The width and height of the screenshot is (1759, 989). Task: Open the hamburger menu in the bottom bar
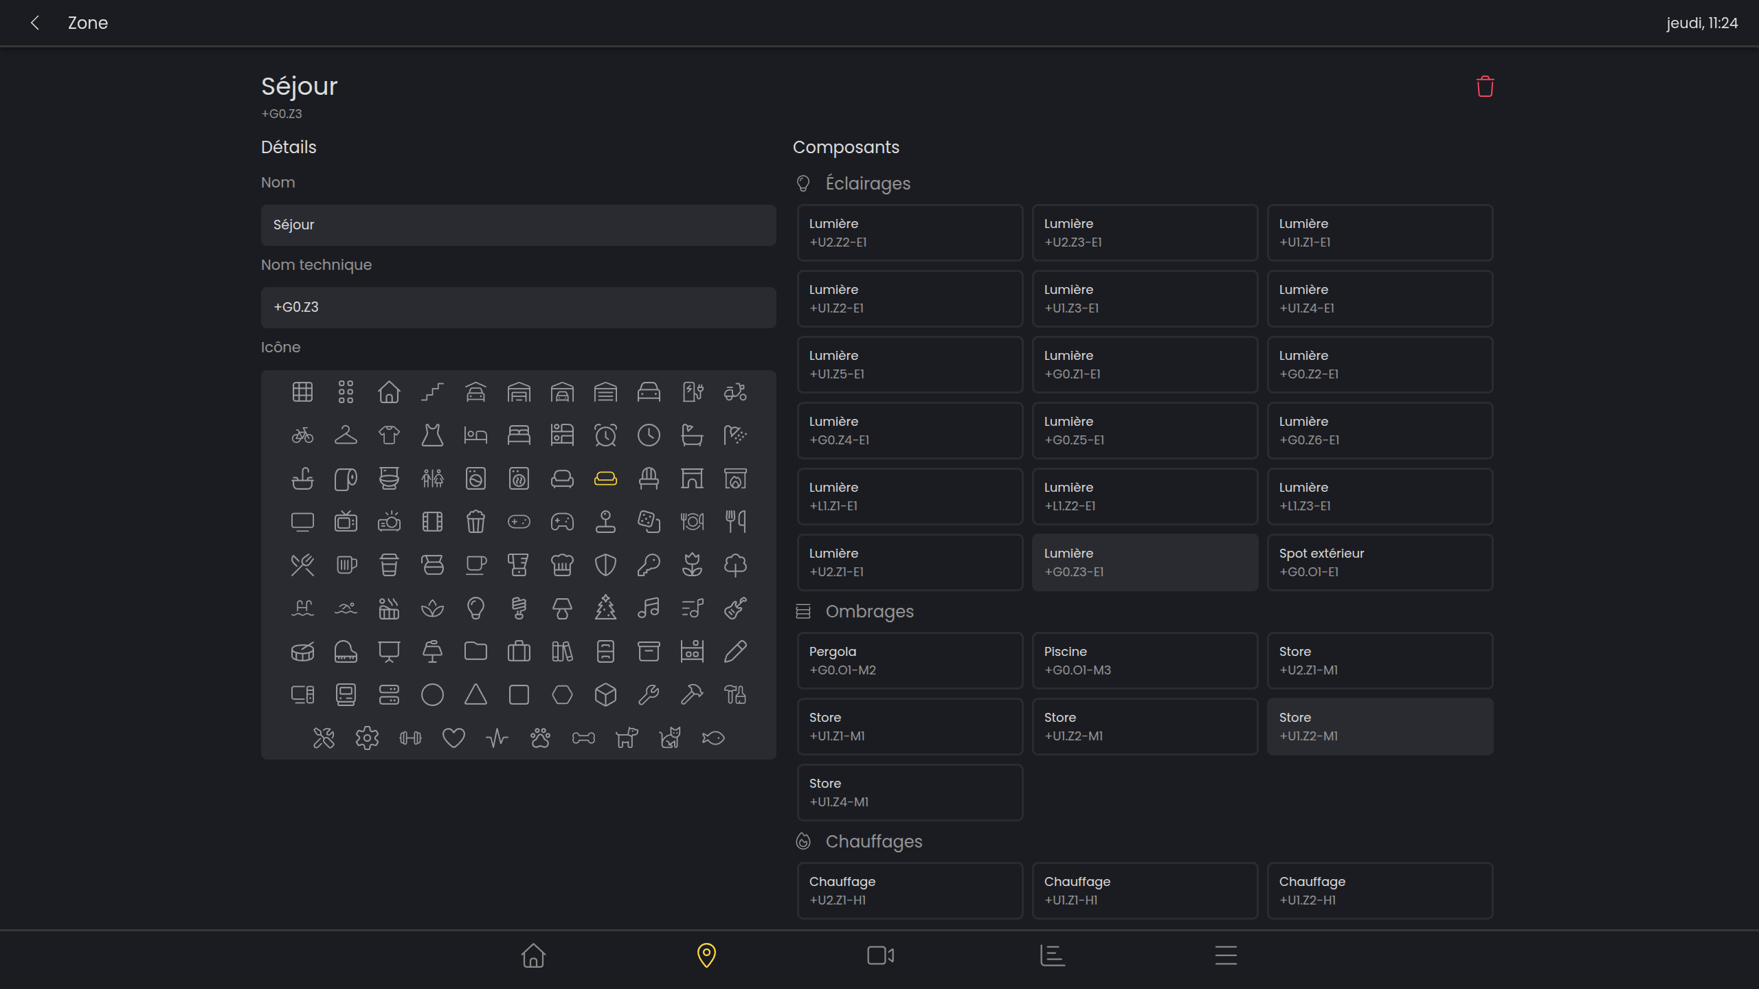point(1226,955)
